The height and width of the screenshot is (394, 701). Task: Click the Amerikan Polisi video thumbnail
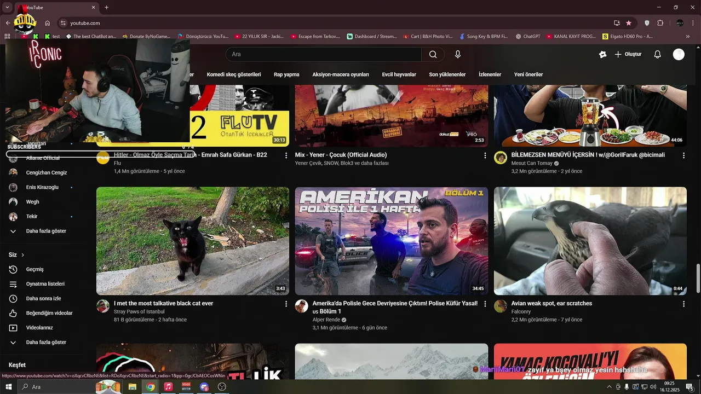(x=392, y=241)
